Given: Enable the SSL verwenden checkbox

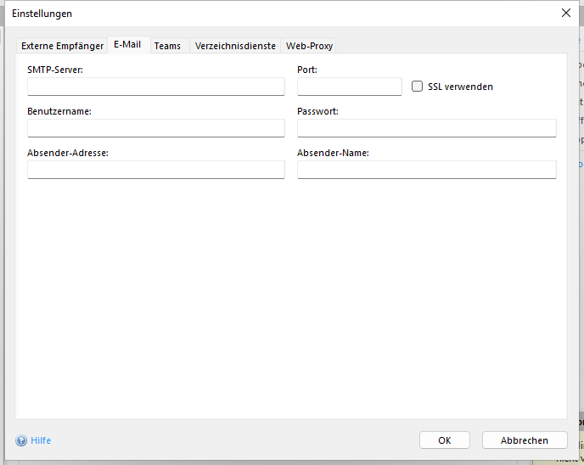Looking at the screenshot, I should tap(417, 87).
